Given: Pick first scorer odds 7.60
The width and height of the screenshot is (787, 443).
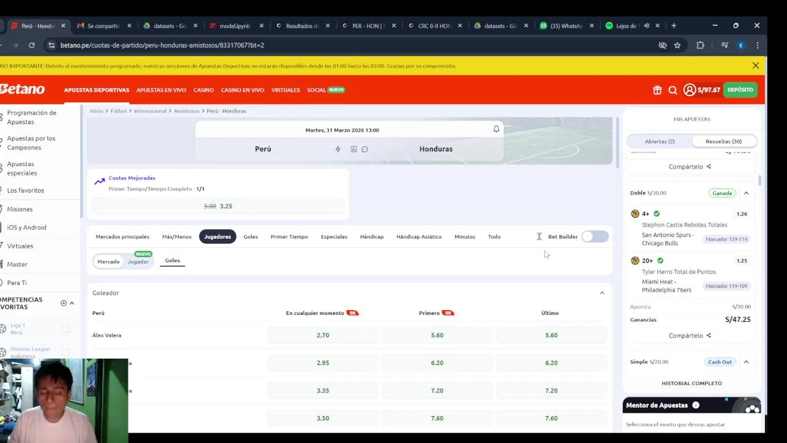Looking at the screenshot, I should point(437,418).
